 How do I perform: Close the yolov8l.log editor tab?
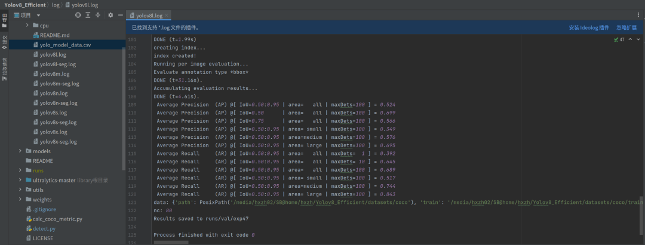pyautogui.click(x=167, y=15)
